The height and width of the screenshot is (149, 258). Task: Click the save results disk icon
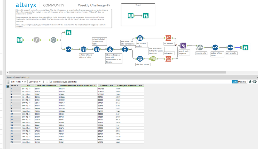[x=255, y=82]
